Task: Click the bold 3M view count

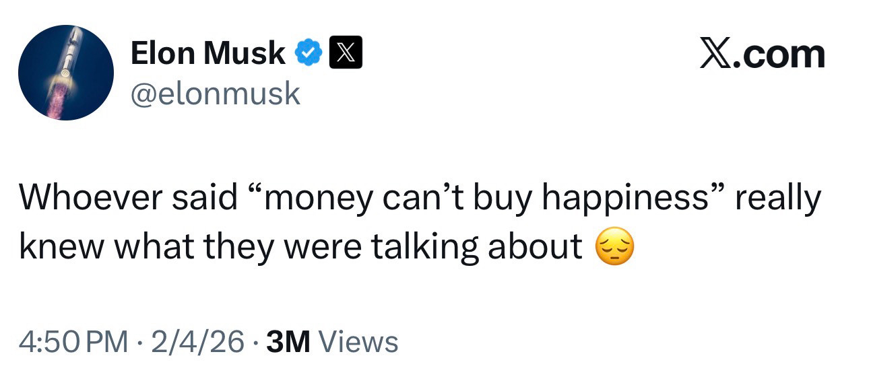Action: point(288,342)
